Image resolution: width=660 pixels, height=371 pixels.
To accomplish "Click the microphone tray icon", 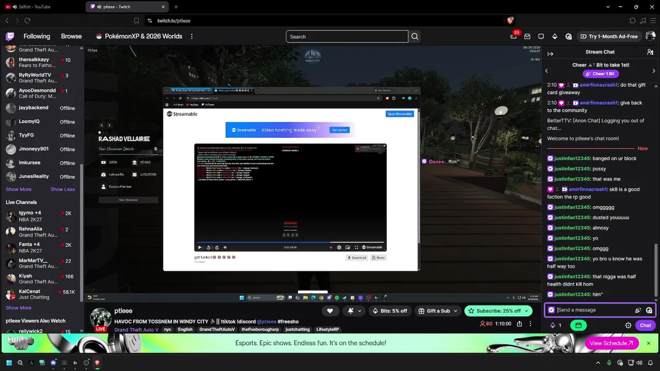I will pos(609,363).
